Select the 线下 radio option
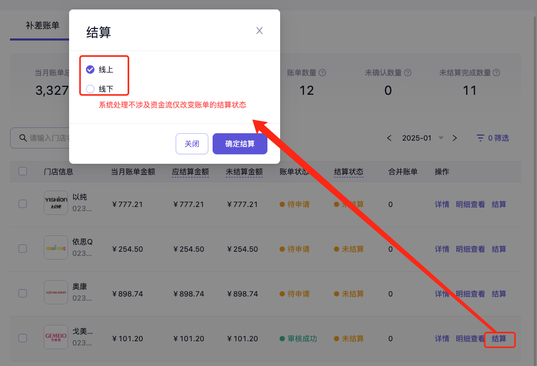The height and width of the screenshot is (366, 537). point(90,89)
